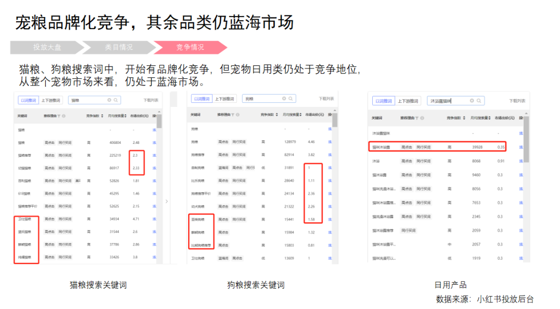This screenshot has height=309, width=560.
Task: Click add link in the 8068 row
Action: point(521,161)
